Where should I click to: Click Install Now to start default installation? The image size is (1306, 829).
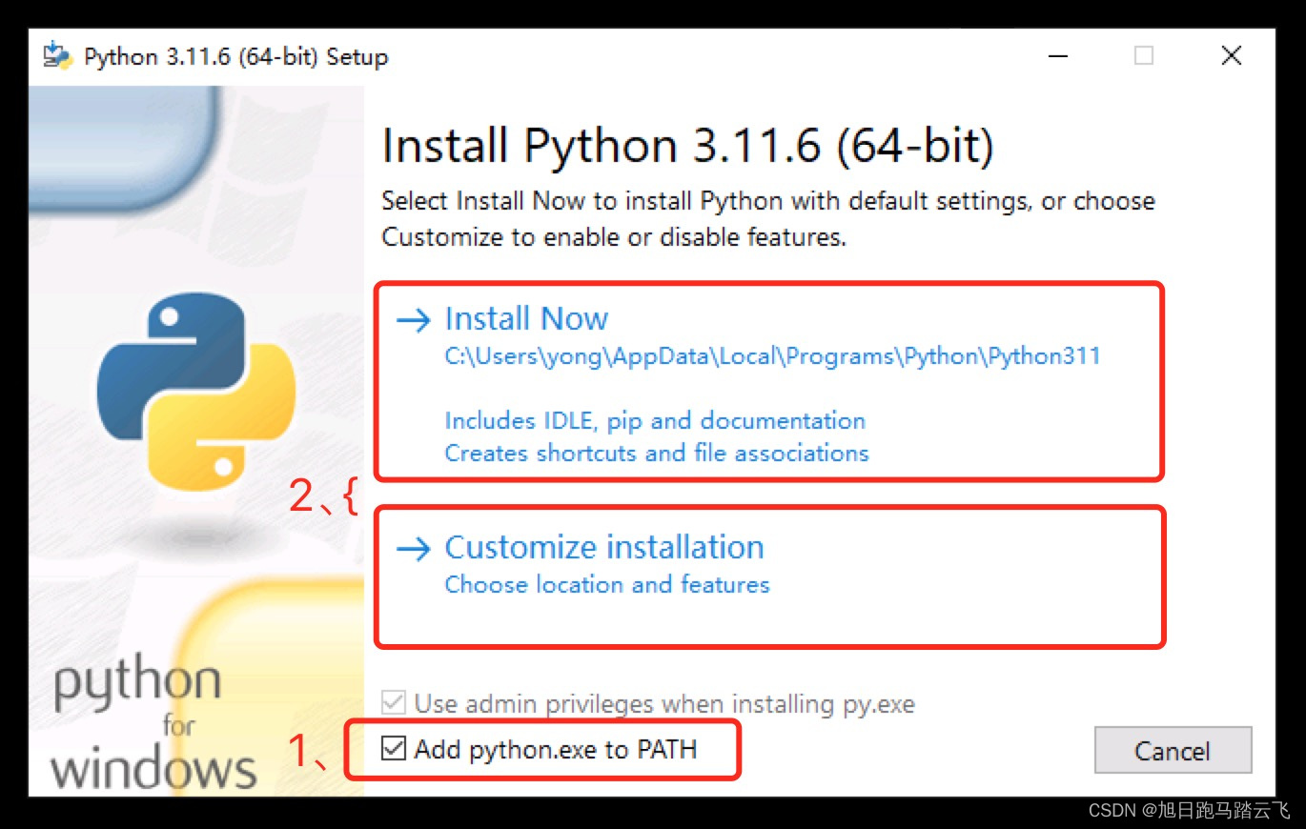coord(526,318)
